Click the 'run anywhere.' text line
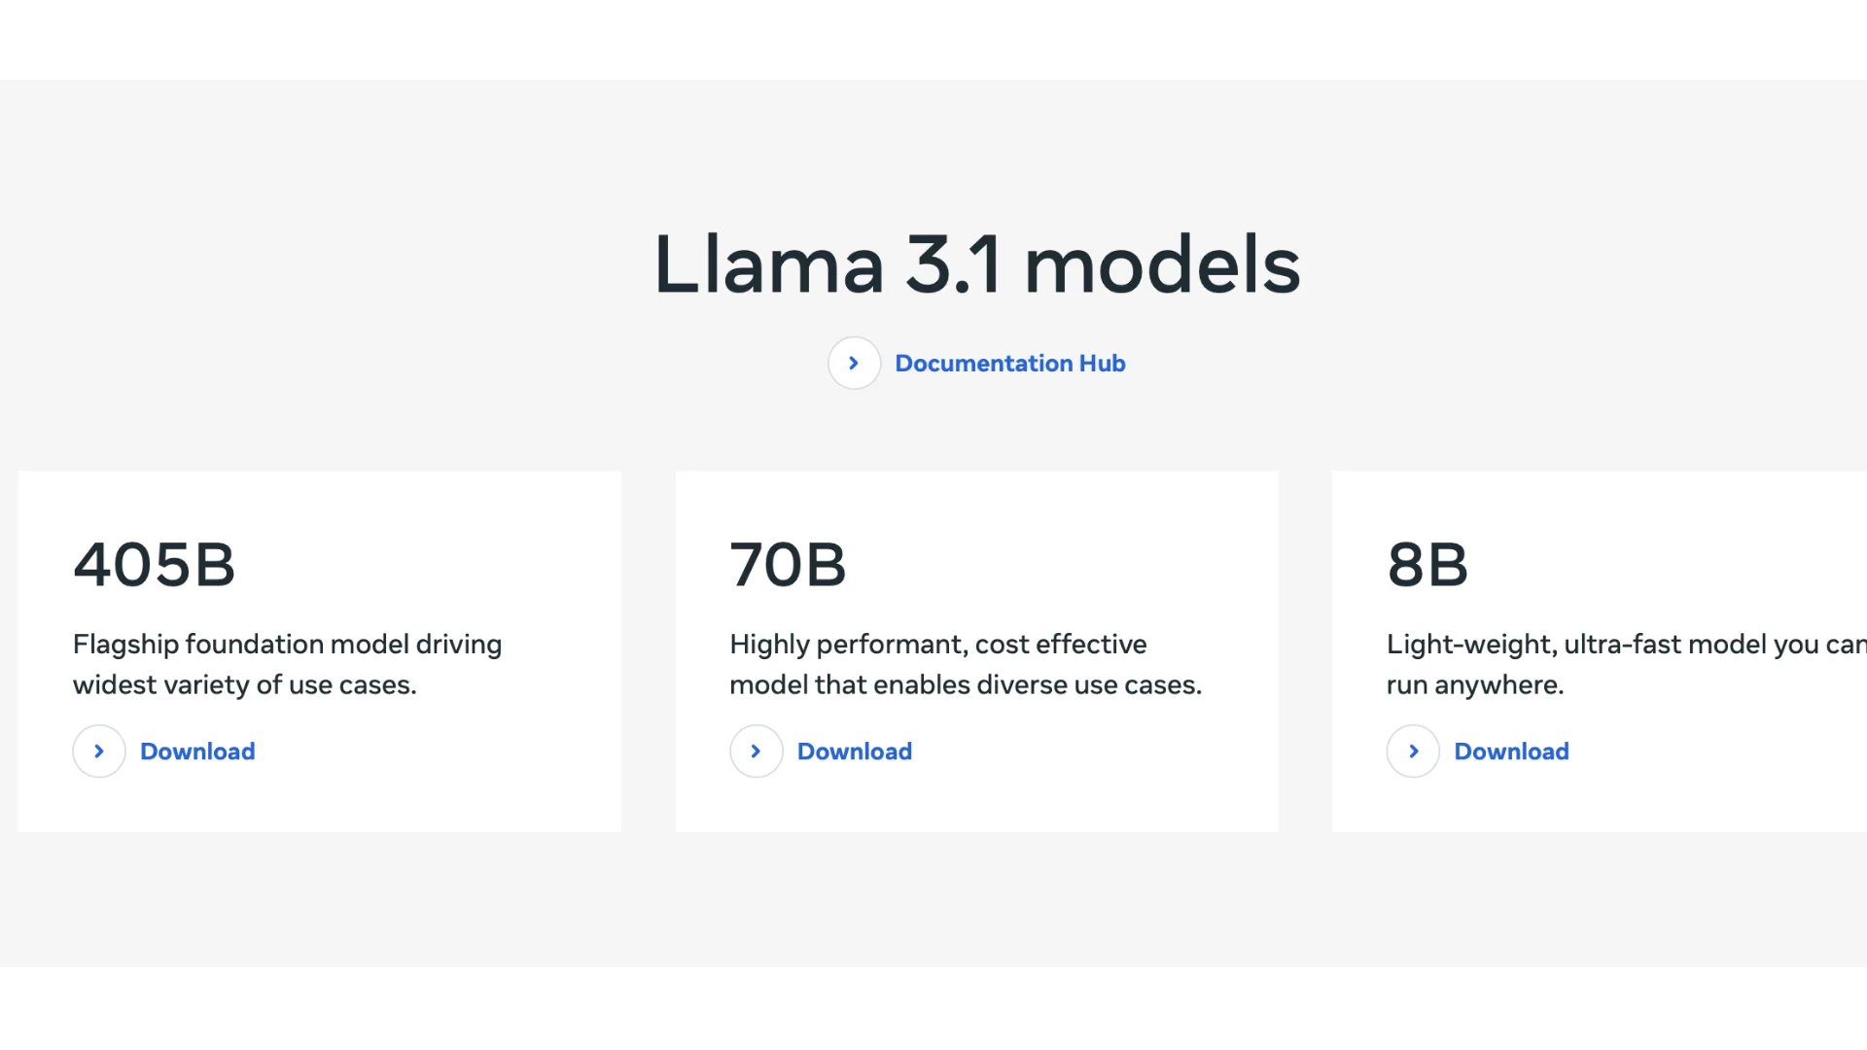 point(1474,685)
